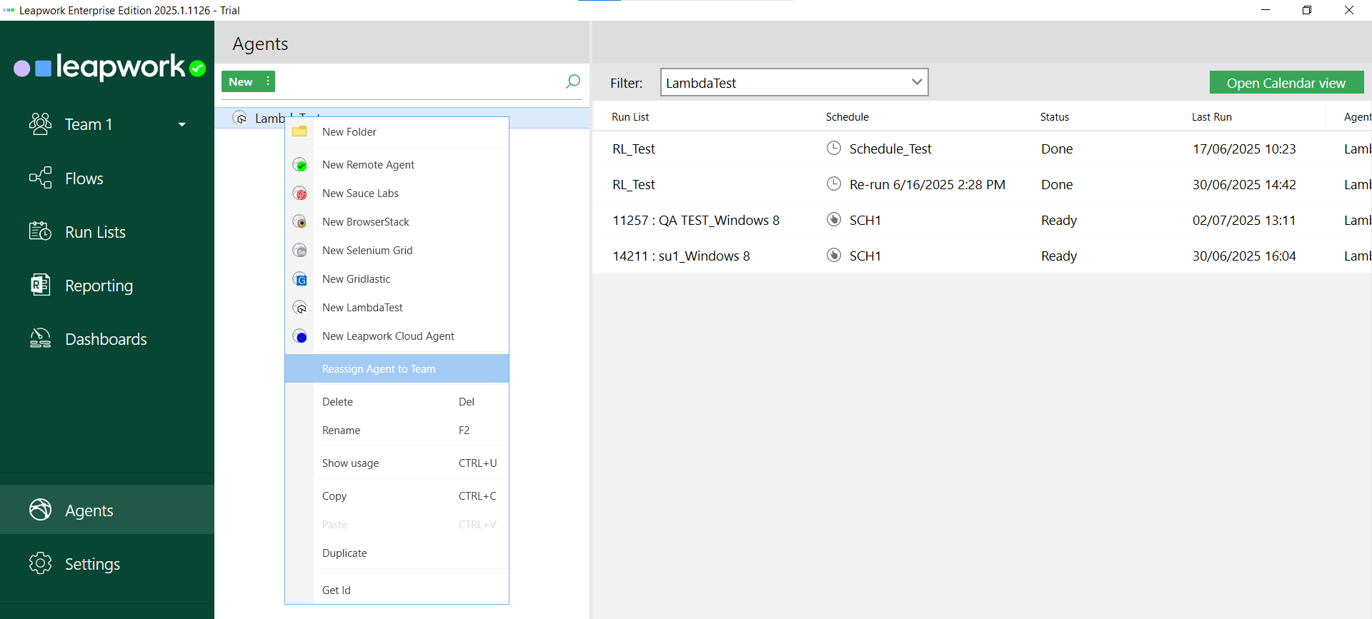Click the green New button
Screen dimensions: 1372x619
point(241,81)
